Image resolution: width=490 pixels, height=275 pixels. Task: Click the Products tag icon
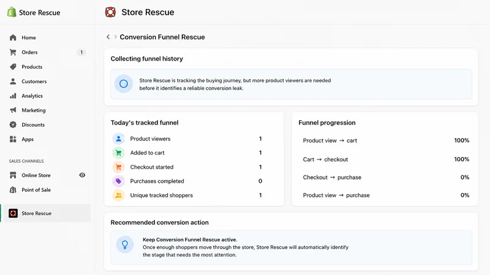(13, 67)
